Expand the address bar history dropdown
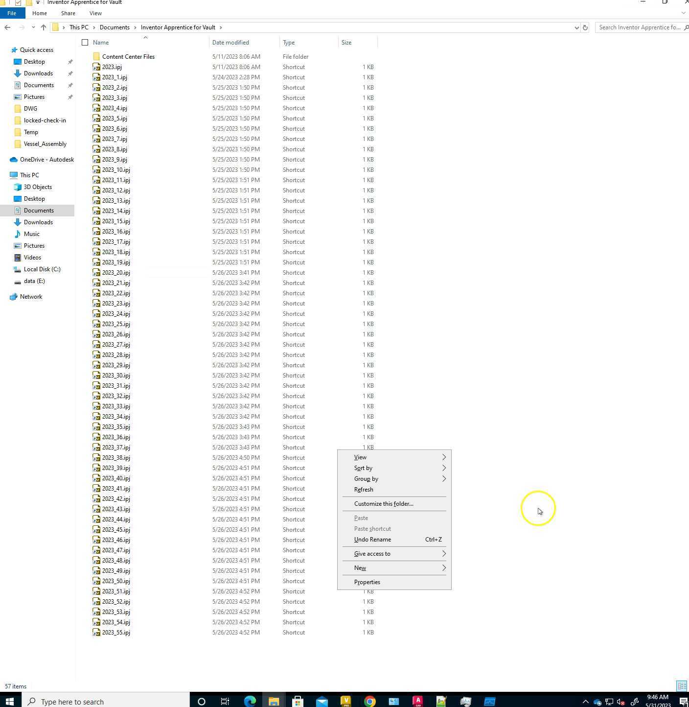Image resolution: width=689 pixels, height=707 pixels. click(576, 27)
